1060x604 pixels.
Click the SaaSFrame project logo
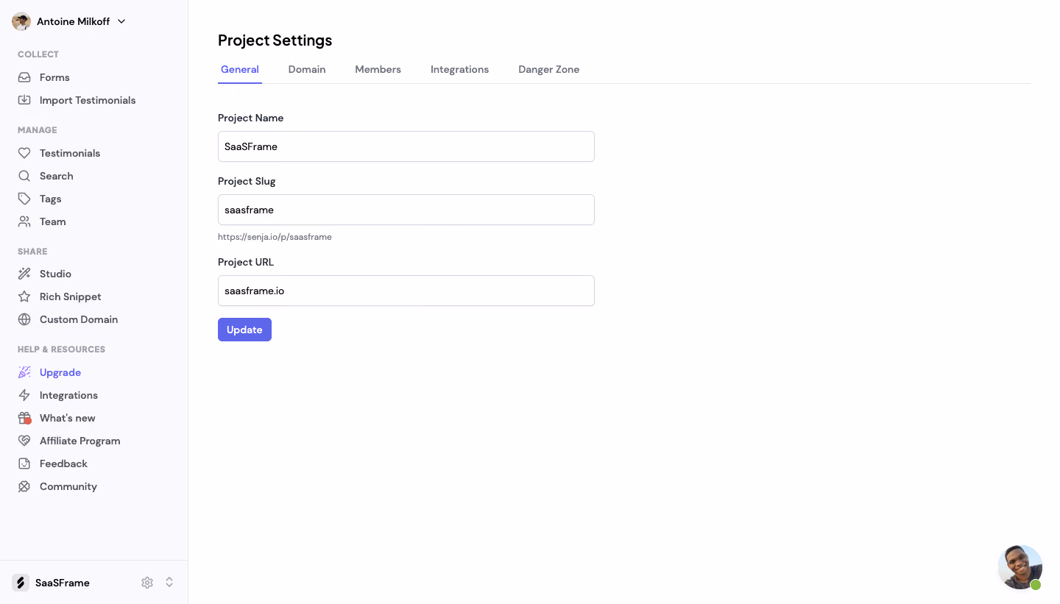pyautogui.click(x=21, y=583)
